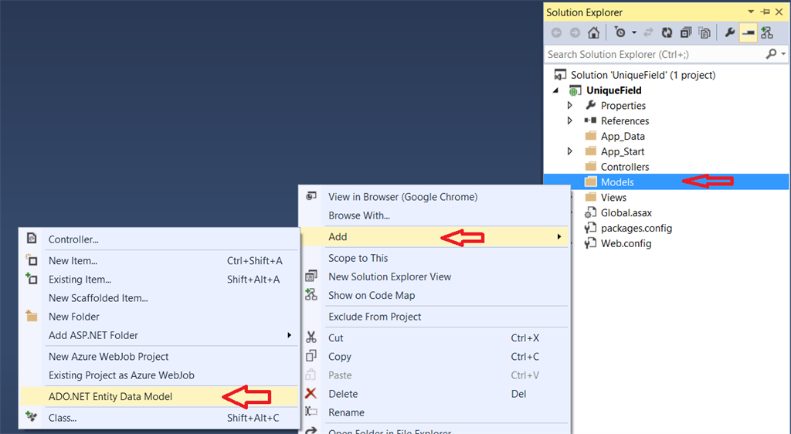The height and width of the screenshot is (434, 791).
Task: Expand the Properties node
Action: pos(570,106)
